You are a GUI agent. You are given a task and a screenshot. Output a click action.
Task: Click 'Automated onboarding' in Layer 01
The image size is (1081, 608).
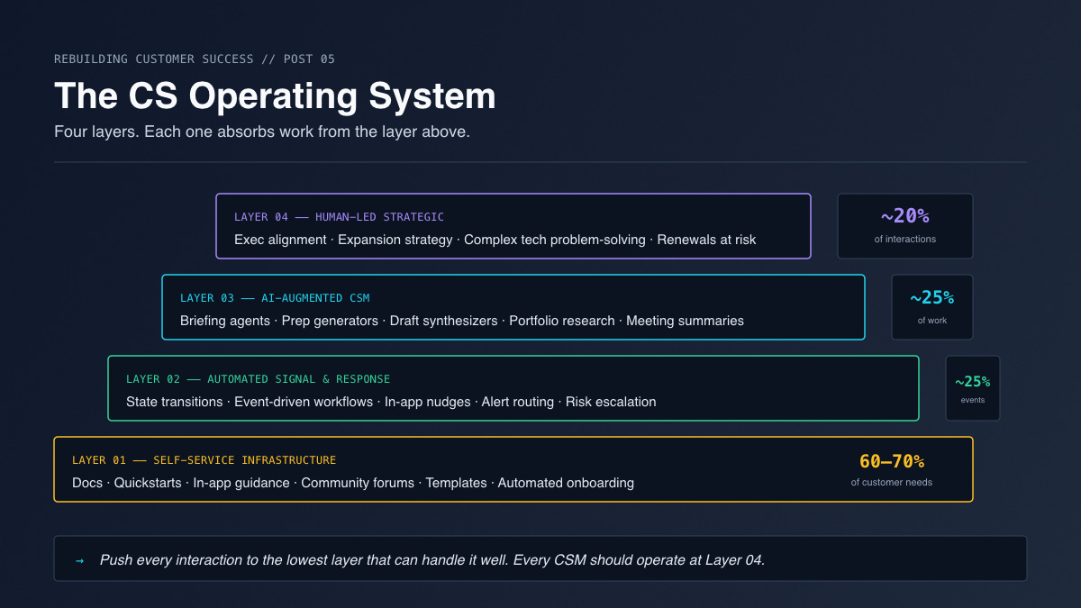pyautogui.click(x=566, y=483)
